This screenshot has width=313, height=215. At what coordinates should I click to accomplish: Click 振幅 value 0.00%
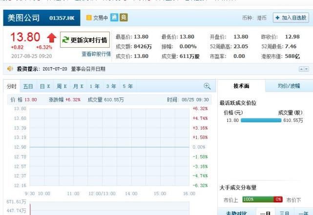point(188,46)
